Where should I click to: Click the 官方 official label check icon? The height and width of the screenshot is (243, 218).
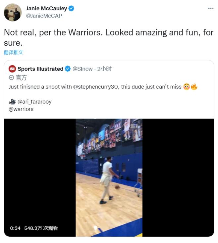(x=12, y=78)
